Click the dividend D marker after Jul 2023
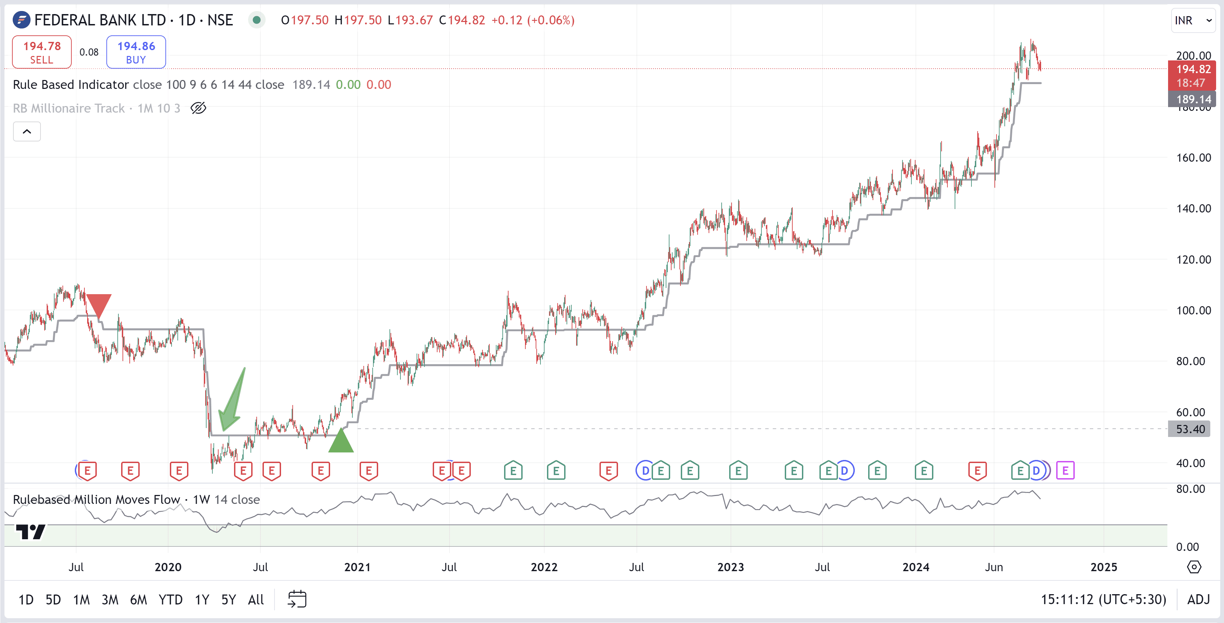Screen dimensions: 1224x623 [844, 471]
